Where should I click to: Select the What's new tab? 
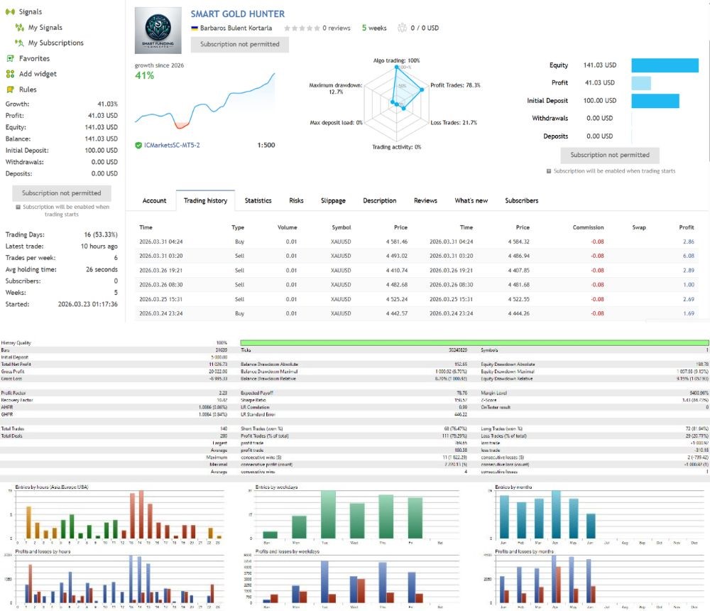[471, 201]
